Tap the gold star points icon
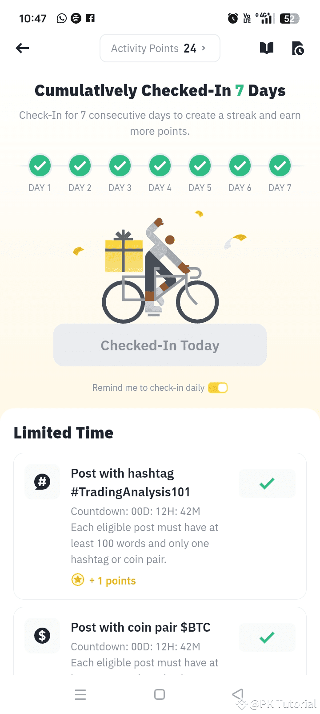320x714 pixels. click(x=78, y=580)
